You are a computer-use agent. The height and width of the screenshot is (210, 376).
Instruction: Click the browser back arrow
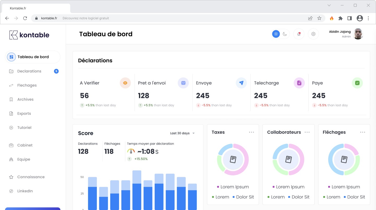tap(7, 18)
